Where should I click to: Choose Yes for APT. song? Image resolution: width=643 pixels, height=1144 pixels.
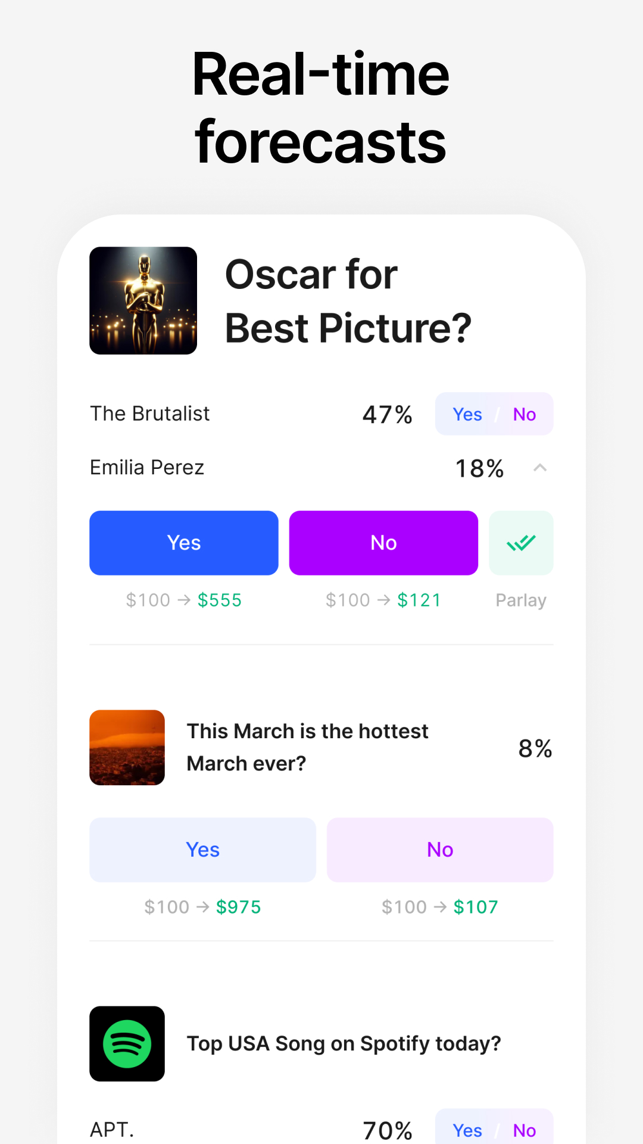pyautogui.click(x=467, y=1130)
